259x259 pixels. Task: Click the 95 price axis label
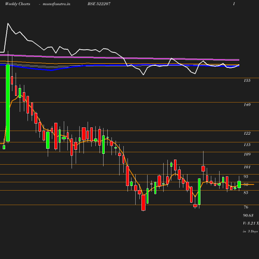click(x=246, y=177)
